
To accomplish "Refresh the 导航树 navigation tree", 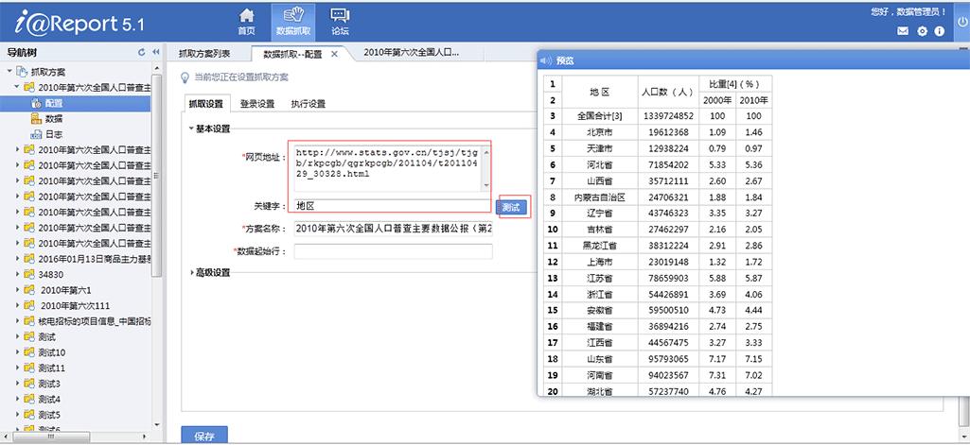I will click(142, 53).
